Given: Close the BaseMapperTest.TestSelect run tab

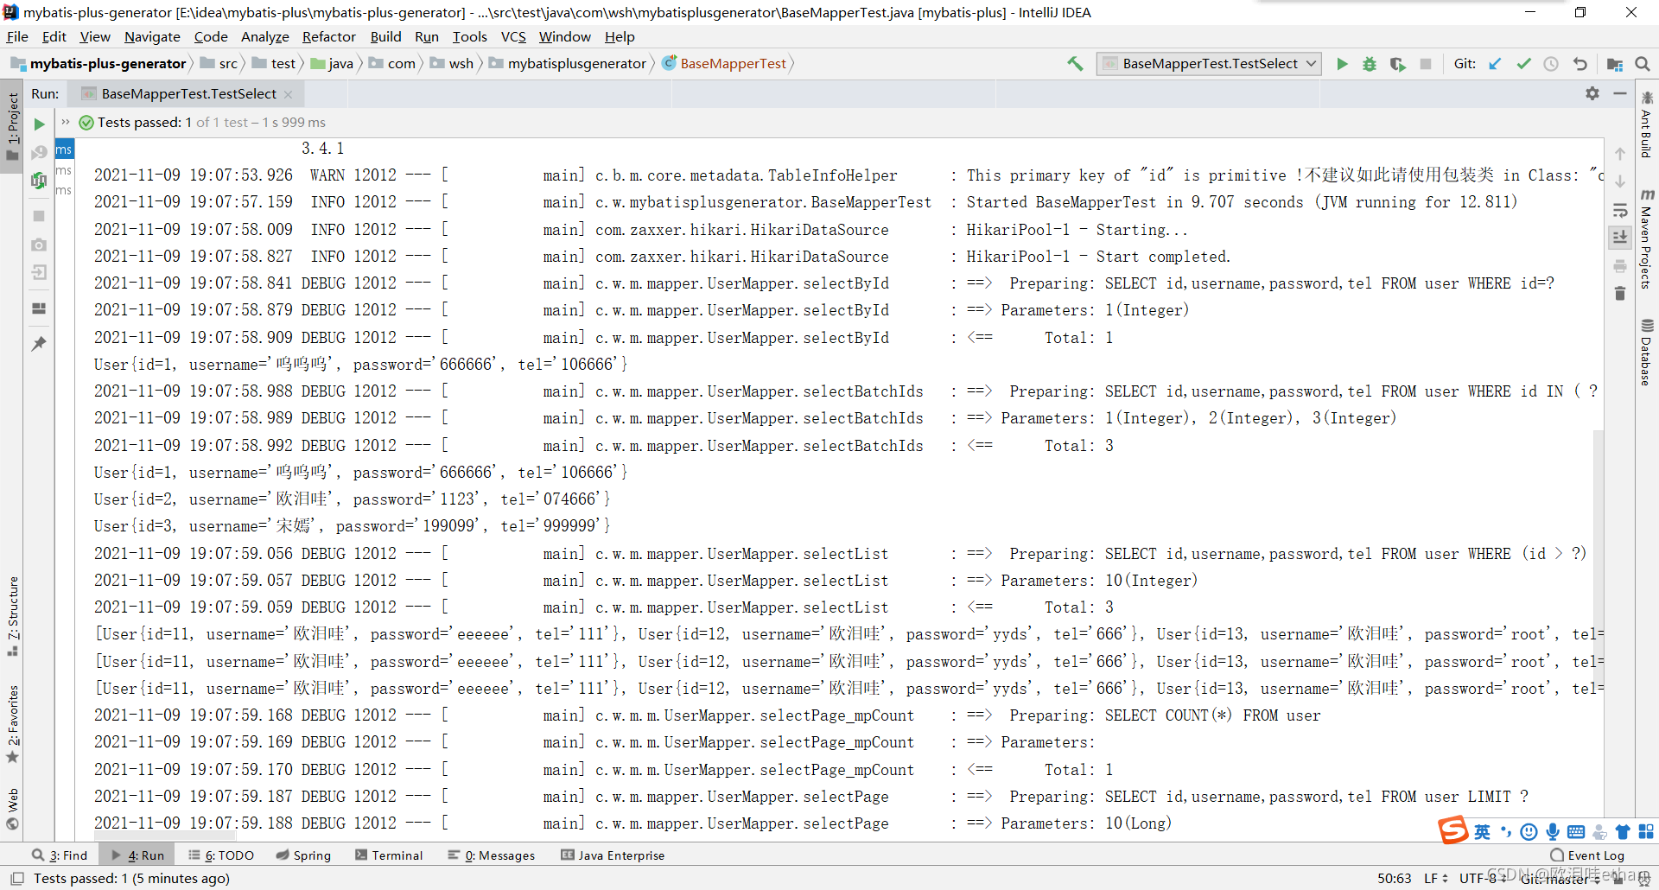Looking at the screenshot, I should click(x=289, y=94).
